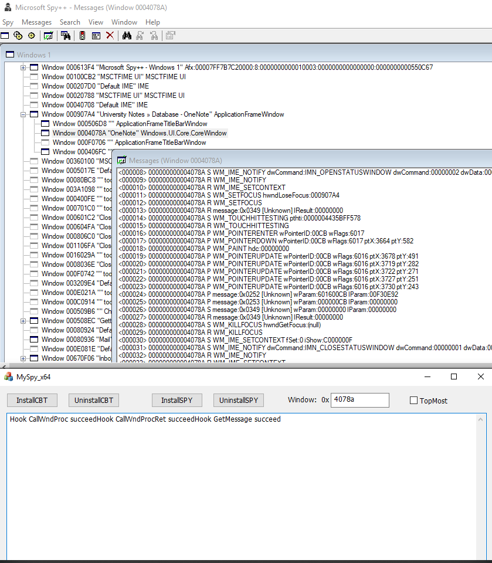Click the black binoculars Find icon

(x=127, y=36)
